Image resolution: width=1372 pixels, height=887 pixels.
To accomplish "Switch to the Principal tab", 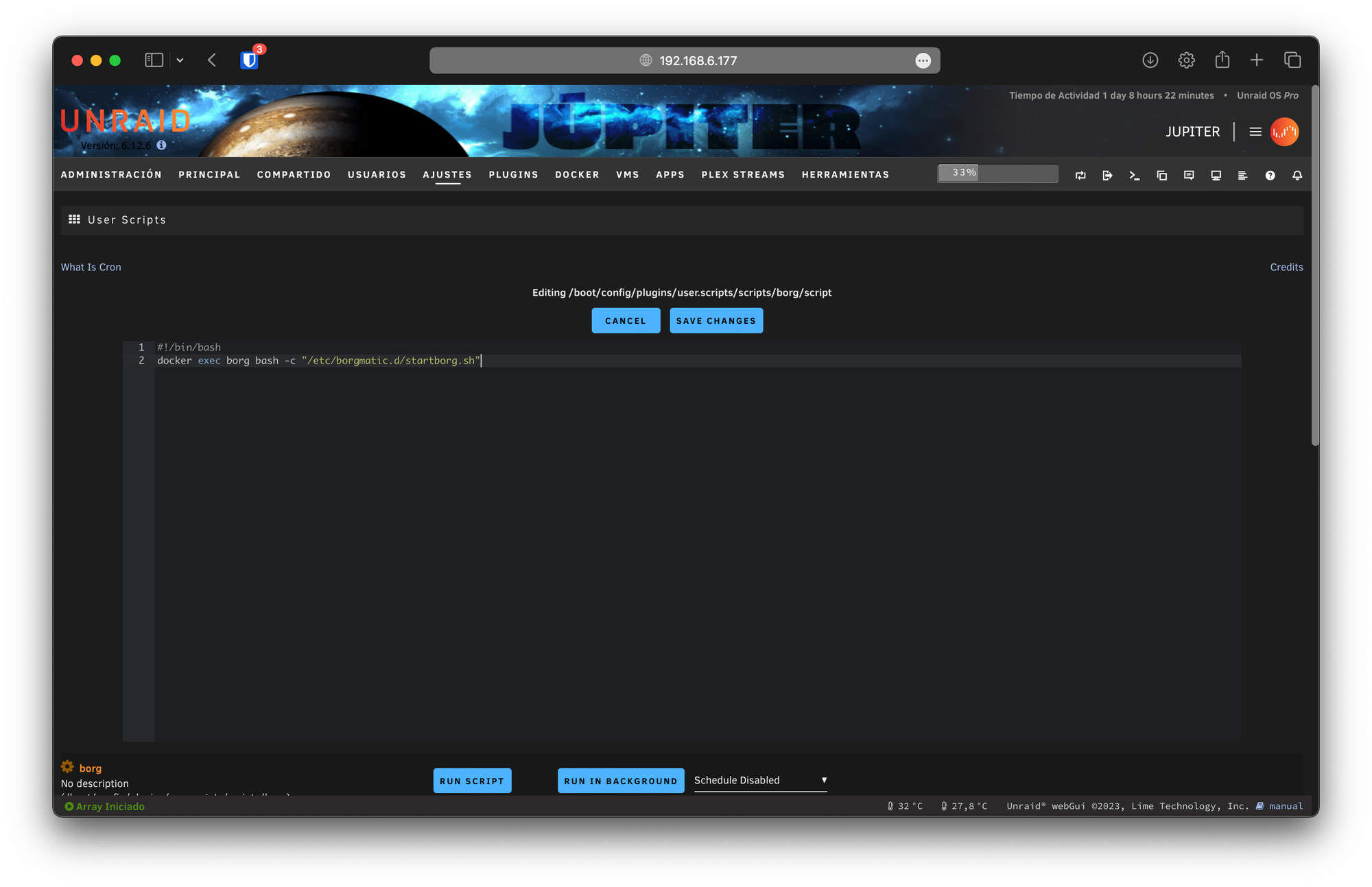I will [209, 174].
